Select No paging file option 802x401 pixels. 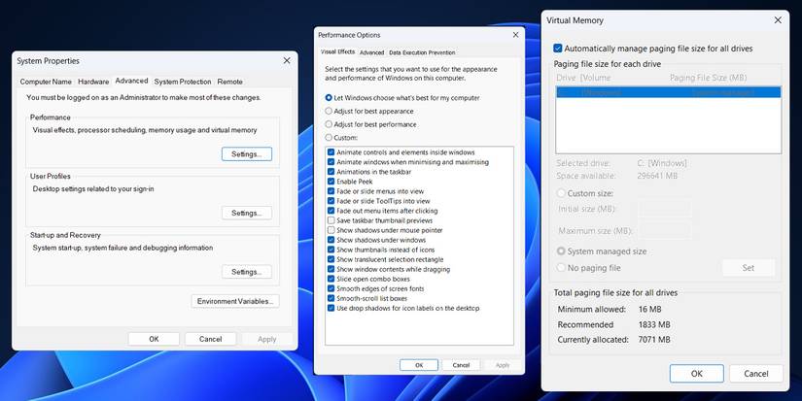click(x=561, y=268)
